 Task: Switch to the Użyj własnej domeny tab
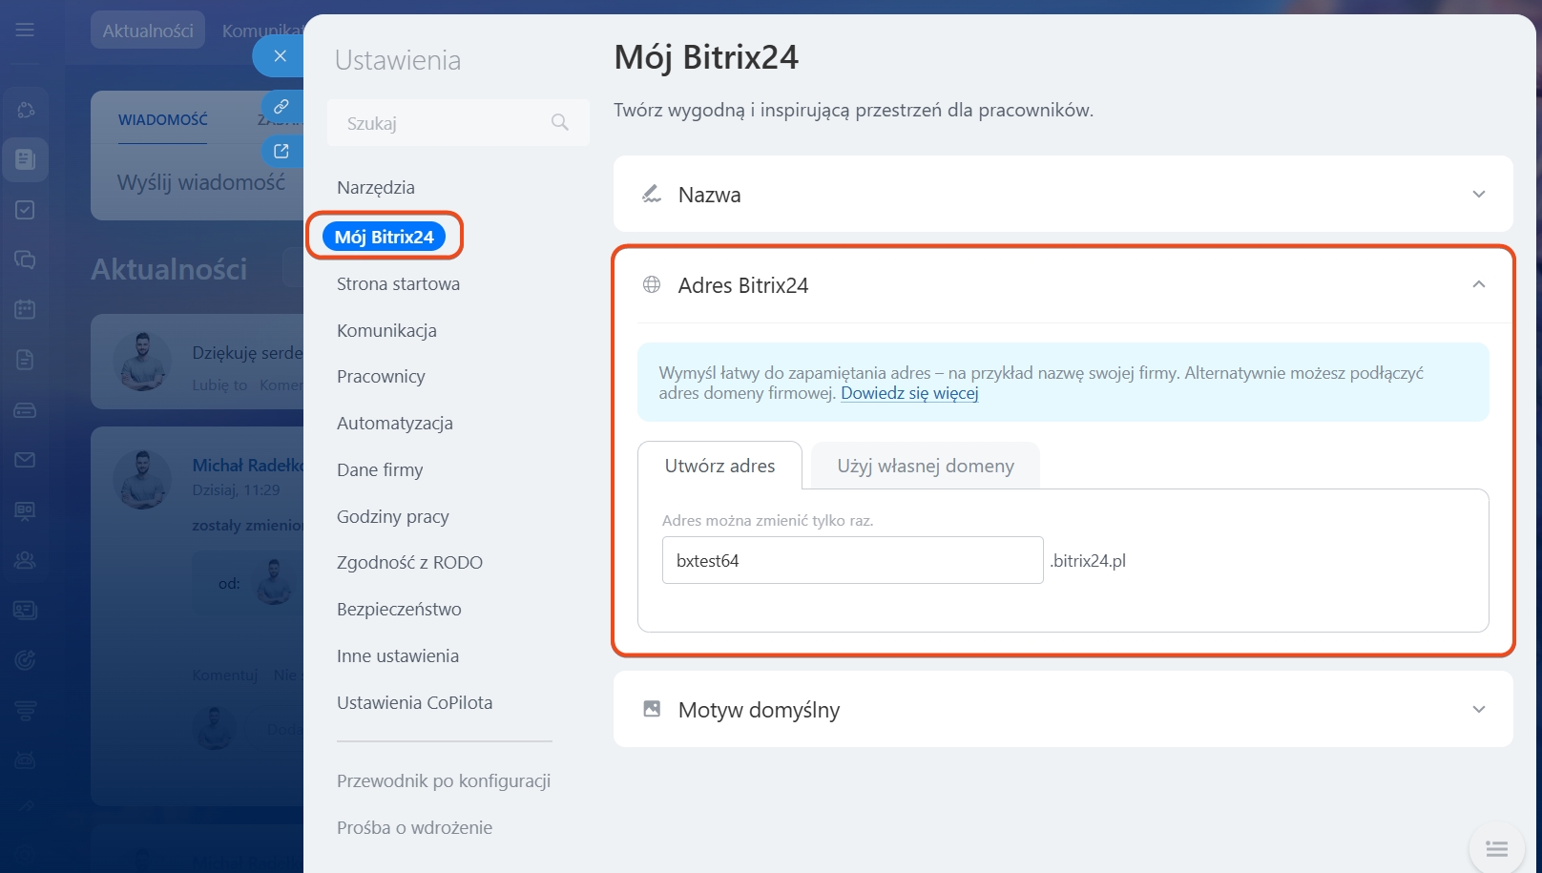coord(925,467)
